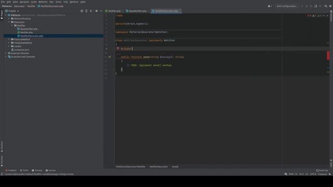Click the user account icon in toolbar
The width and height of the screenshot is (333, 187).
pos(270,6)
